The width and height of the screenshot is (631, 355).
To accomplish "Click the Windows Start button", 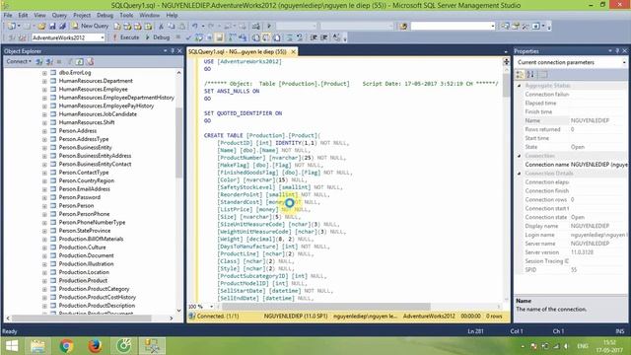I will (x=11, y=346).
